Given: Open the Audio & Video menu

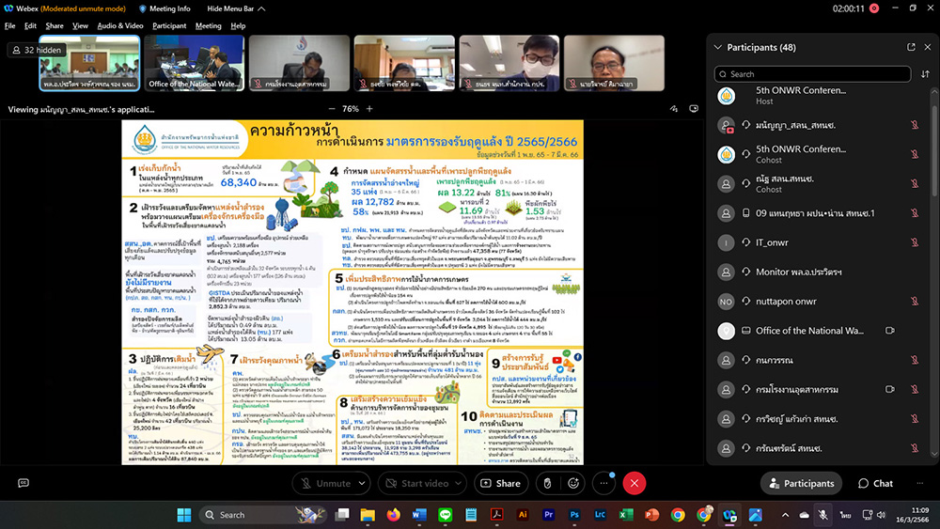Looking at the screenshot, I should coord(120,25).
